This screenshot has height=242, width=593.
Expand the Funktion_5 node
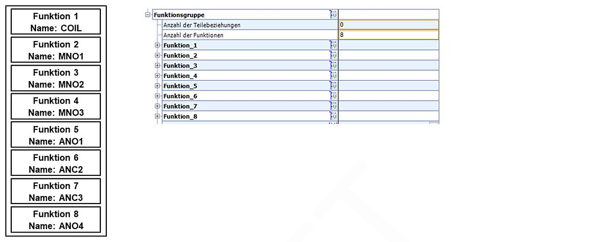coord(157,86)
